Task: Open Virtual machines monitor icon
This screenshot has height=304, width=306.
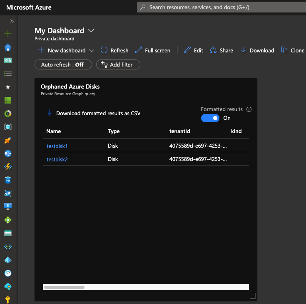Action: coord(8,207)
